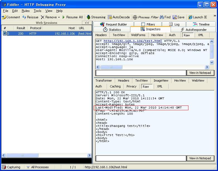The image size is (218, 171).
Task: Select the request Auth tab
Action: click(x=172, y=35)
